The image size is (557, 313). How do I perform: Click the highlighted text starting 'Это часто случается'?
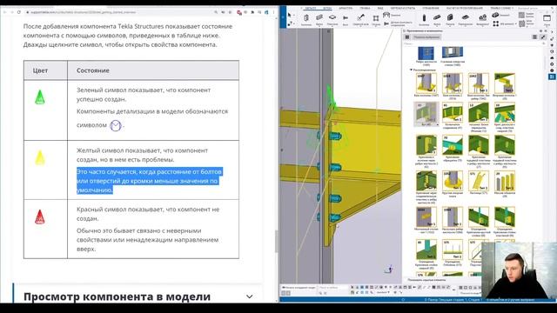tap(150, 181)
